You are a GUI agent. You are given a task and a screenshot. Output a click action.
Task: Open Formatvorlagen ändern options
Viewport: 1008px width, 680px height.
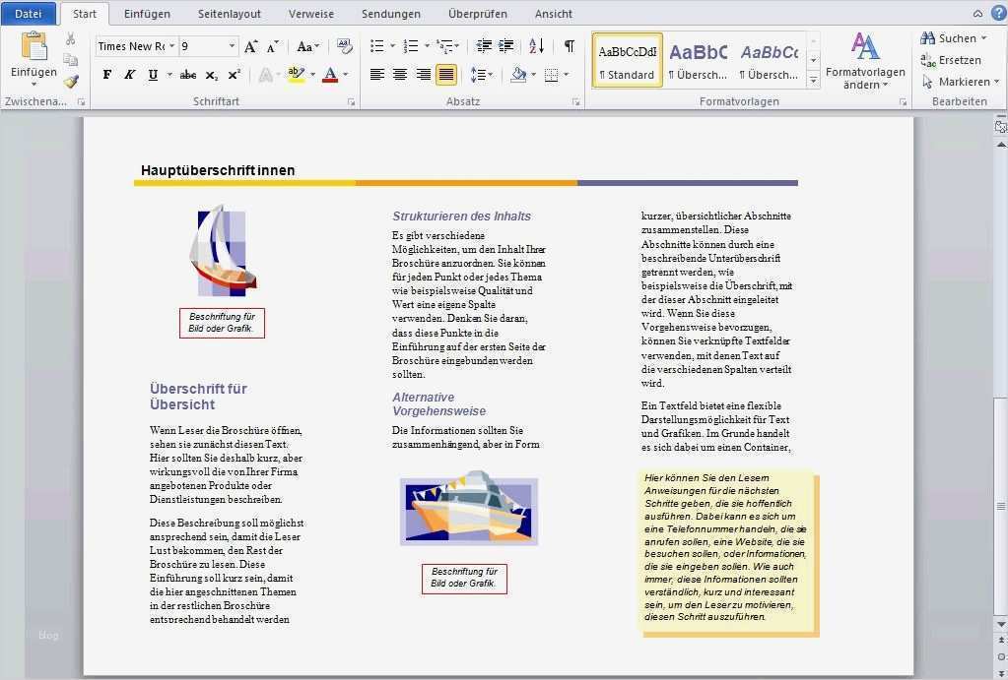click(x=866, y=69)
